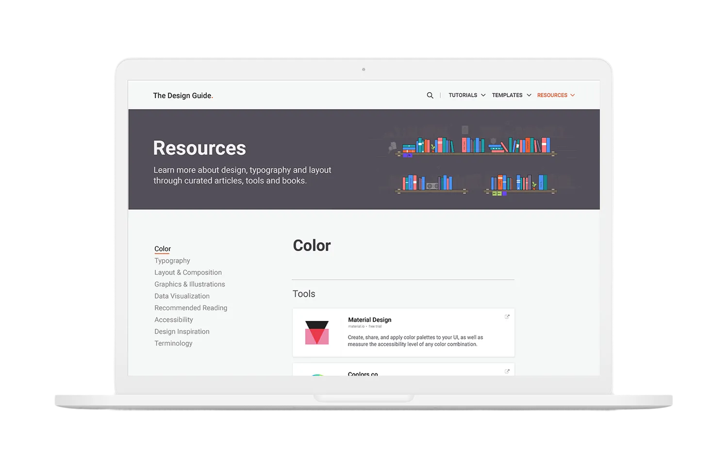
Task: Select Accessibility in the sidebar
Action: pos(174,319)
